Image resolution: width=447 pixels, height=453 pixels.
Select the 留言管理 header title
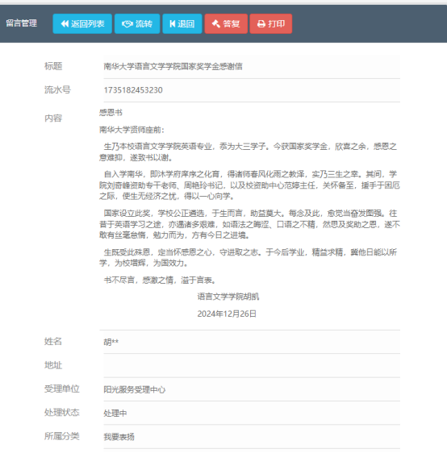click(x=22, y=23)
